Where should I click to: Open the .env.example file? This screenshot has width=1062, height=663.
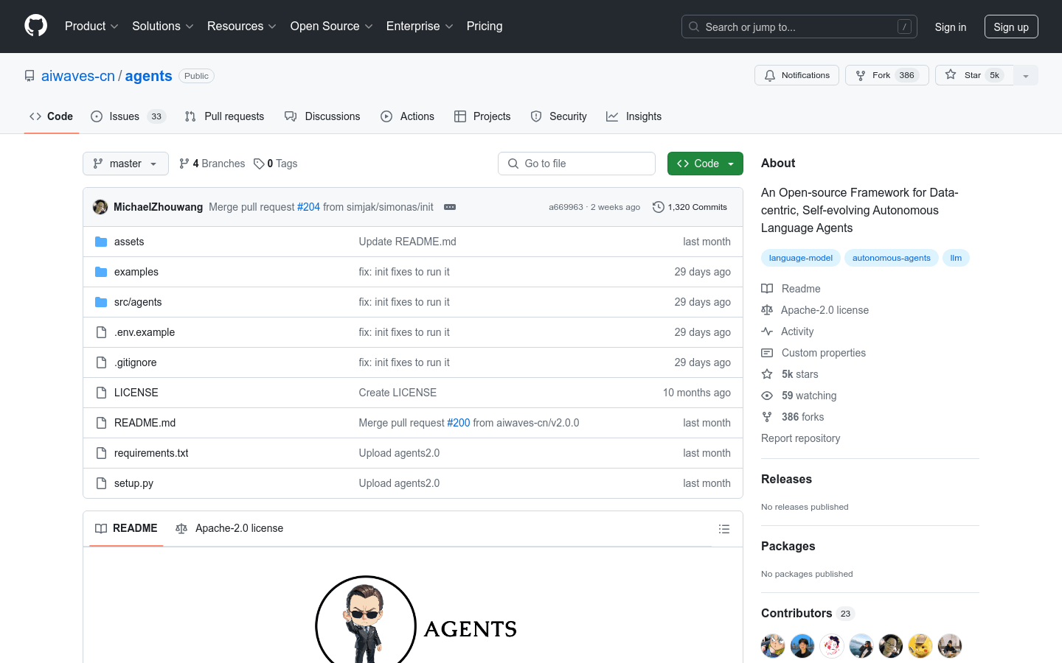tap(145, 332)
